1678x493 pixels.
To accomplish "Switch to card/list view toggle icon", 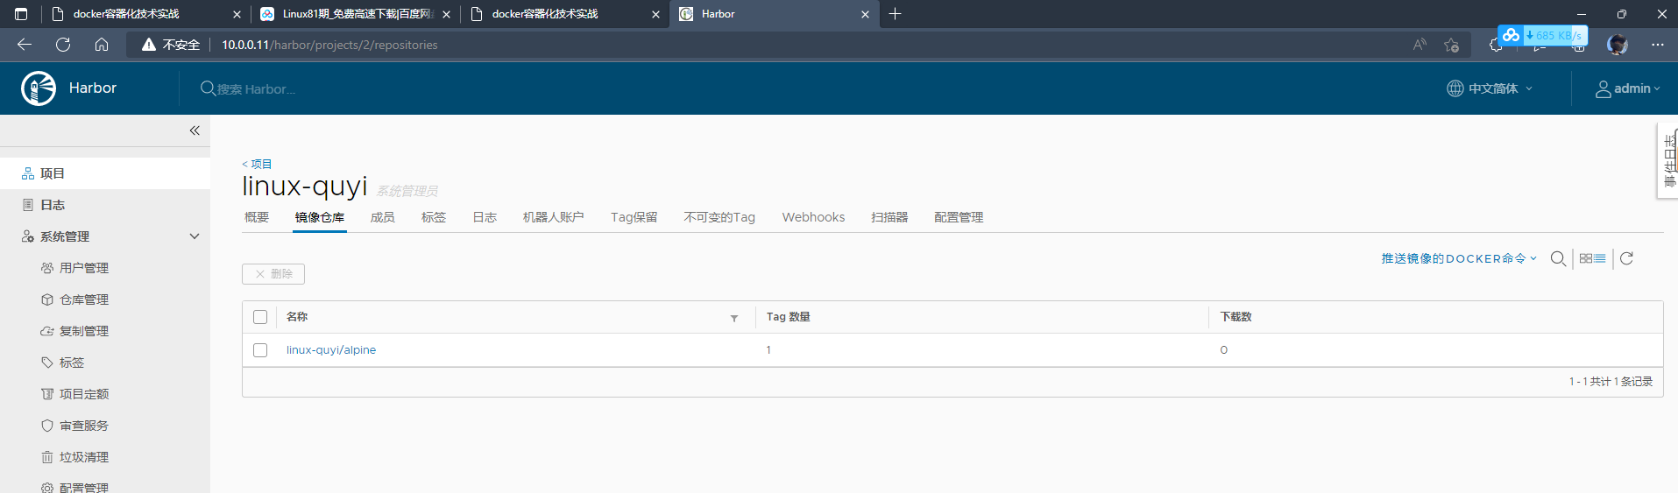I will [1592, 258].
